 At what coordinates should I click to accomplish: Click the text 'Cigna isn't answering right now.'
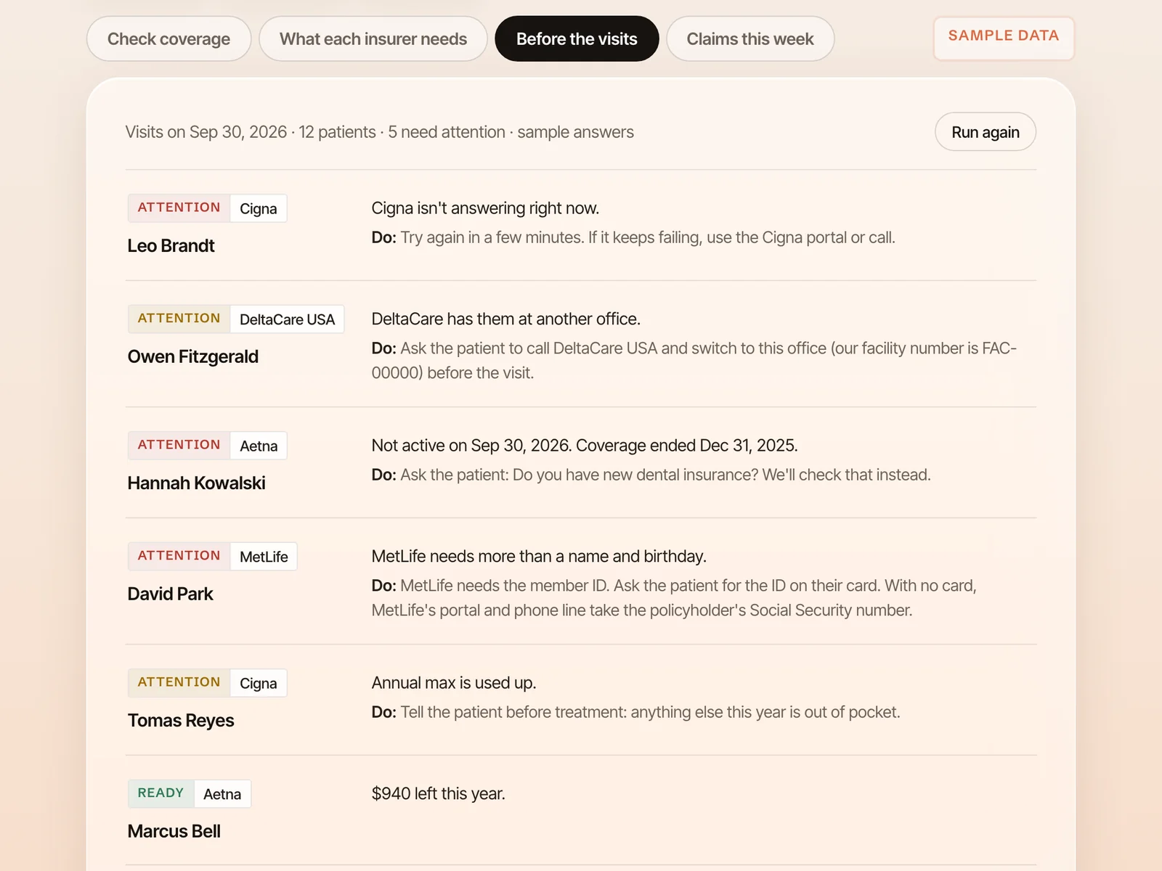[485, 208]
